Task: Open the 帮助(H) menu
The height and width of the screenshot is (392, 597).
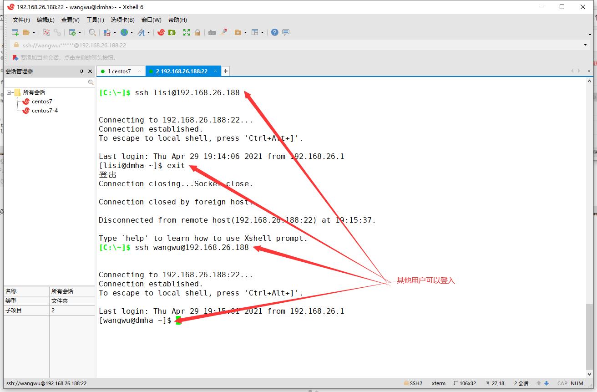Action: pos(177,20)
